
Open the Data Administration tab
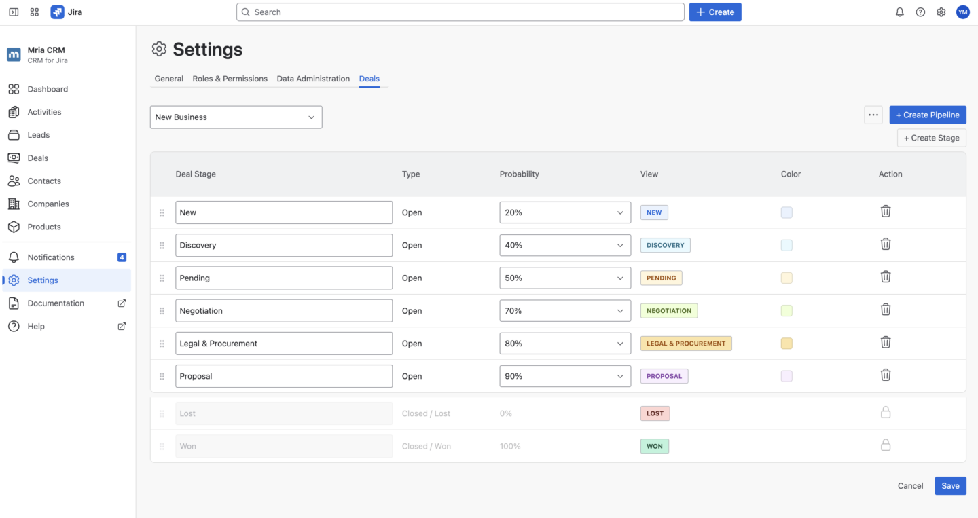[313, 79]
